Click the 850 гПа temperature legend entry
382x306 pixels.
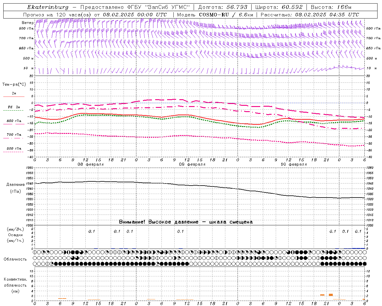point(14,121)
